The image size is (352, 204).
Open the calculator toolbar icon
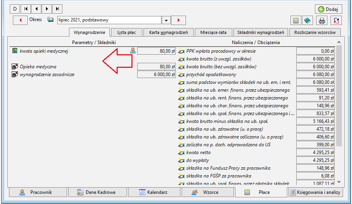pyautogui.click(x=296, y=20)
